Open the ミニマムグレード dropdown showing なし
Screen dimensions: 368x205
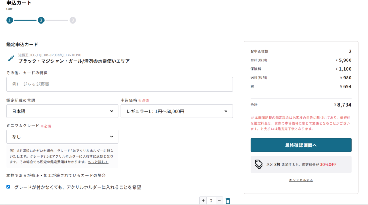pyautogui.click(x=62, y=137)
